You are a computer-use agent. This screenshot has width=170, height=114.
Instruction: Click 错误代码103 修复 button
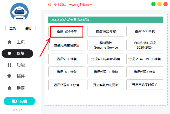67,85
